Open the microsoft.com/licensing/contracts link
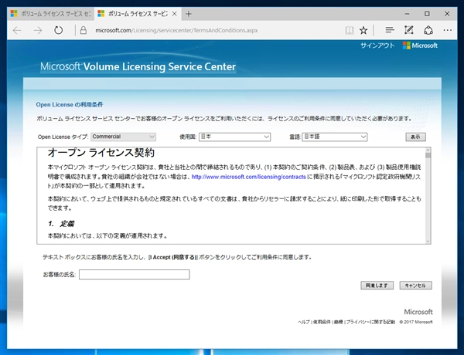Screen dimensions: 464x355 [x=248, y=177]
